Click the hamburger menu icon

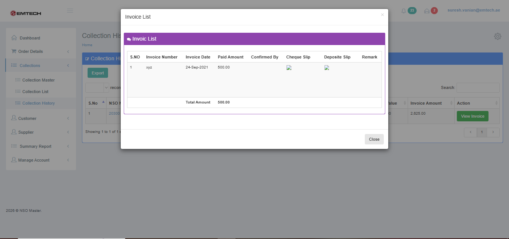coord(70,11)
